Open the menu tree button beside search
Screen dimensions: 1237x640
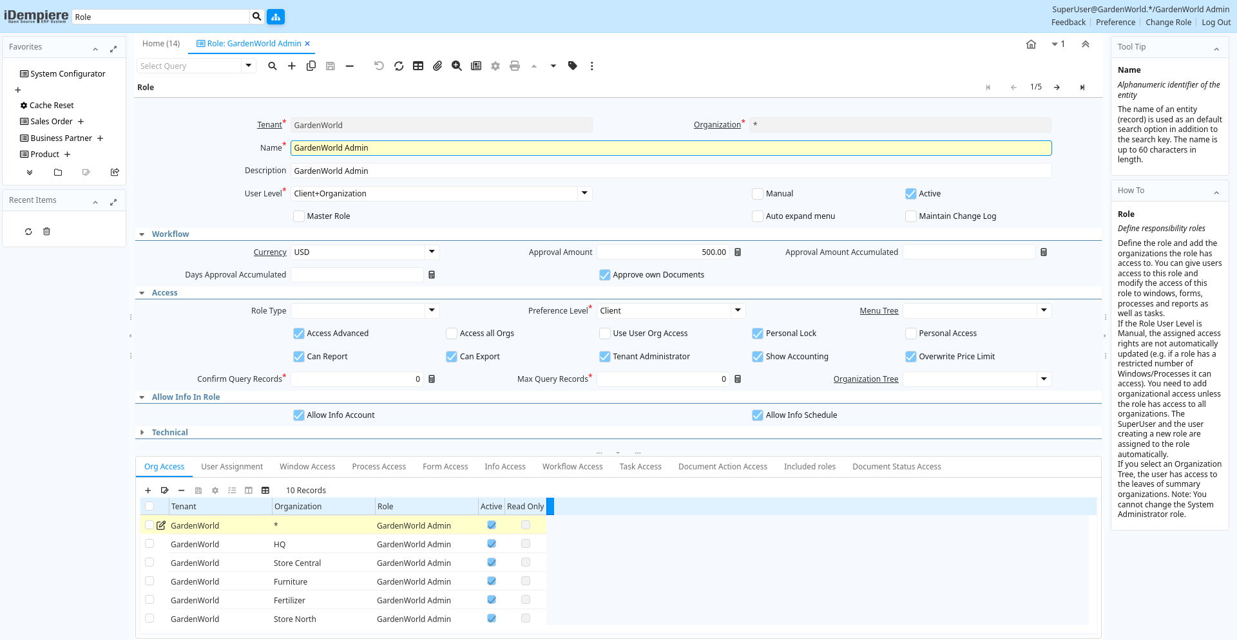coord(276,17)
